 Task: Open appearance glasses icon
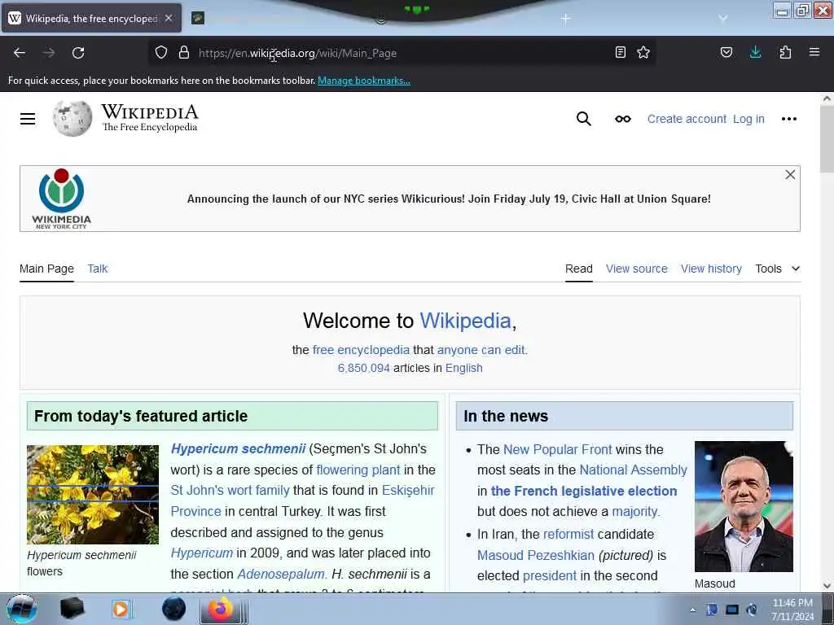[623, 119]
